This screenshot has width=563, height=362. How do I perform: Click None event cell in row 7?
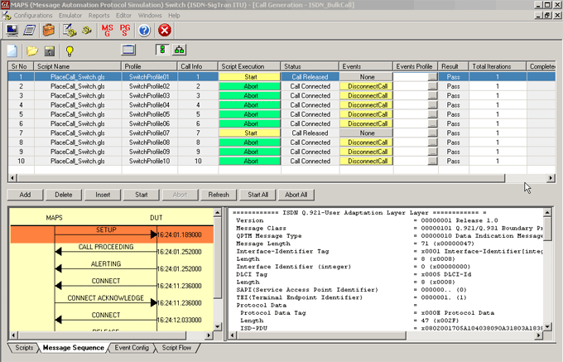(x=366, y=133)
